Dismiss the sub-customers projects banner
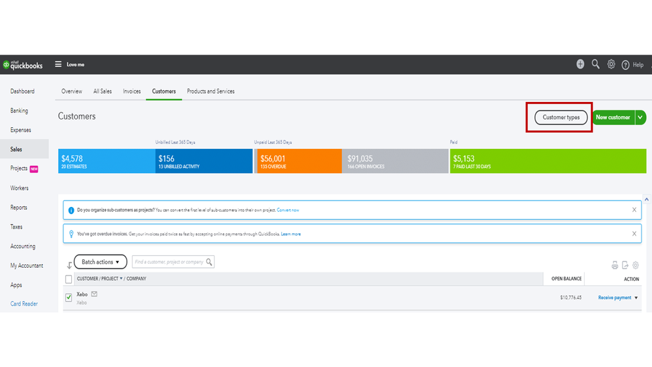The width and height of the screenshot is (652, 367). click(634, 210)
